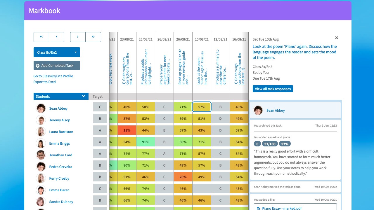The height and width of the screenshot is (210, 374).
Task: Select Sean Abbey's highlighted 57% cell
Action: (202, 107)
